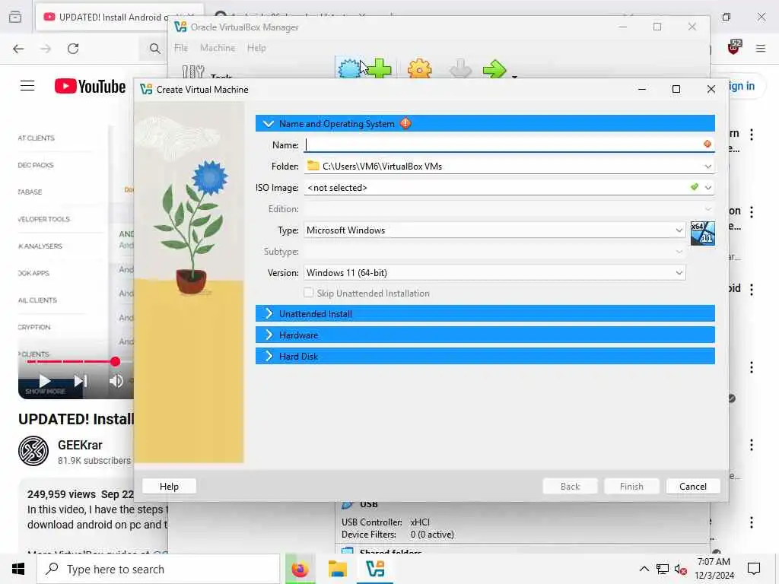This screenshot has height=584, width=779.
Task: Play the YouTube video
Action: 44,381
